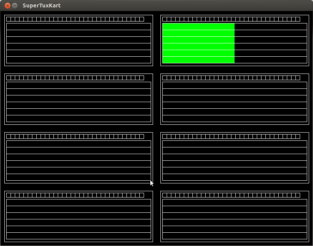Screen dimensions: 313x246
Task: Click last small square in top-right panel strip
Action: tap(298, 19)
